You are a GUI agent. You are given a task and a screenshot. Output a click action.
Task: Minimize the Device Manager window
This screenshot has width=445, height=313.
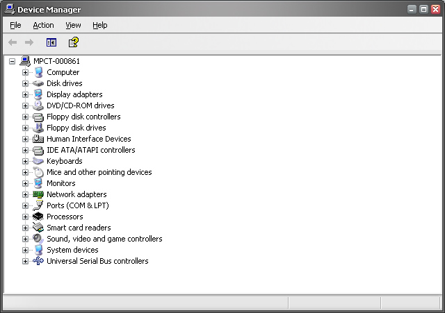click(412, 9)
